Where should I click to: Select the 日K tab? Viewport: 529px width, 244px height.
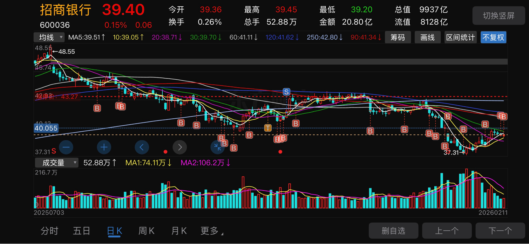pyautogui.click(x=114, y=231)
